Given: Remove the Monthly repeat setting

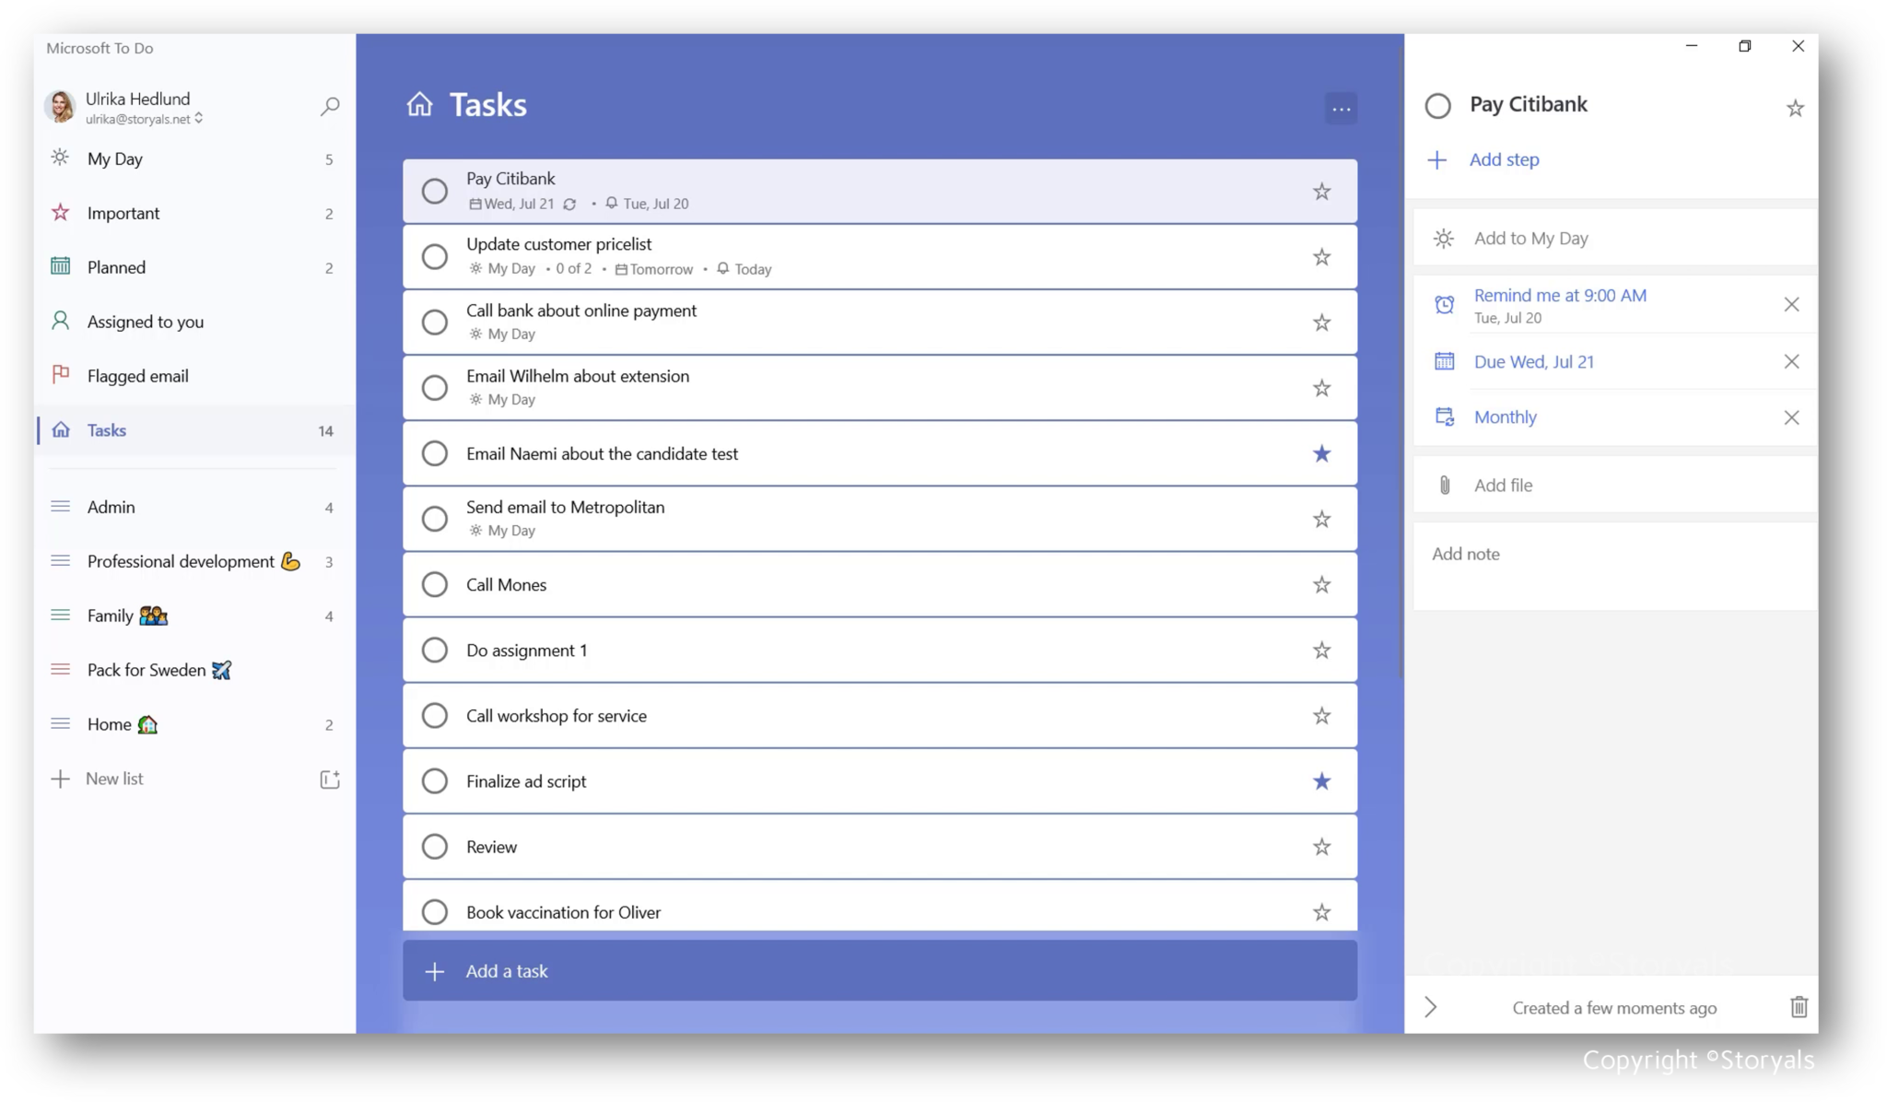Looking at the screenshot, I should tap(1792, 416).
